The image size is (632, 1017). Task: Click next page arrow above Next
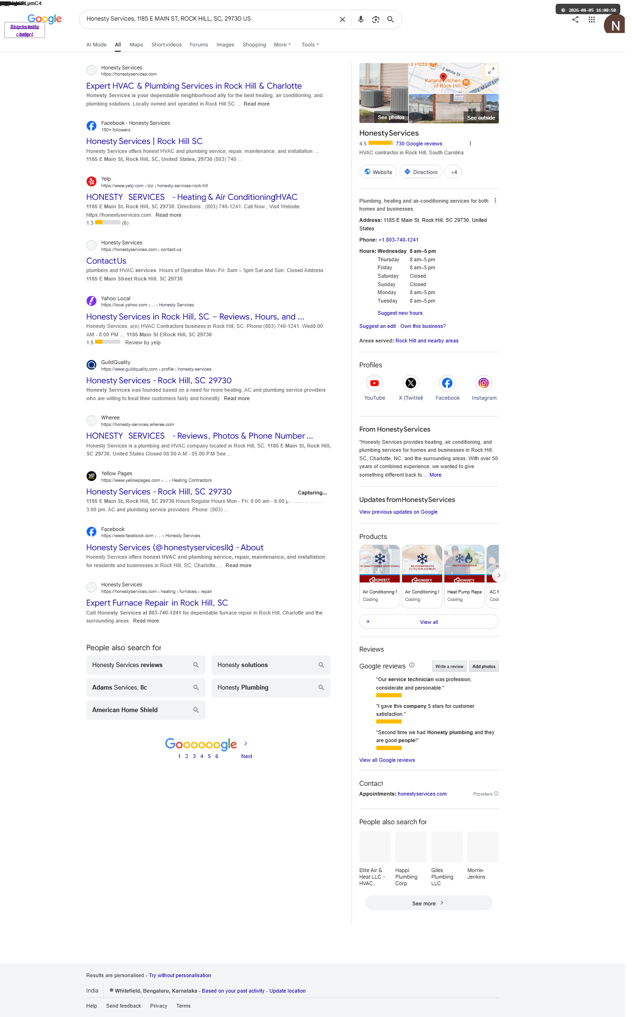click(246, 744)
